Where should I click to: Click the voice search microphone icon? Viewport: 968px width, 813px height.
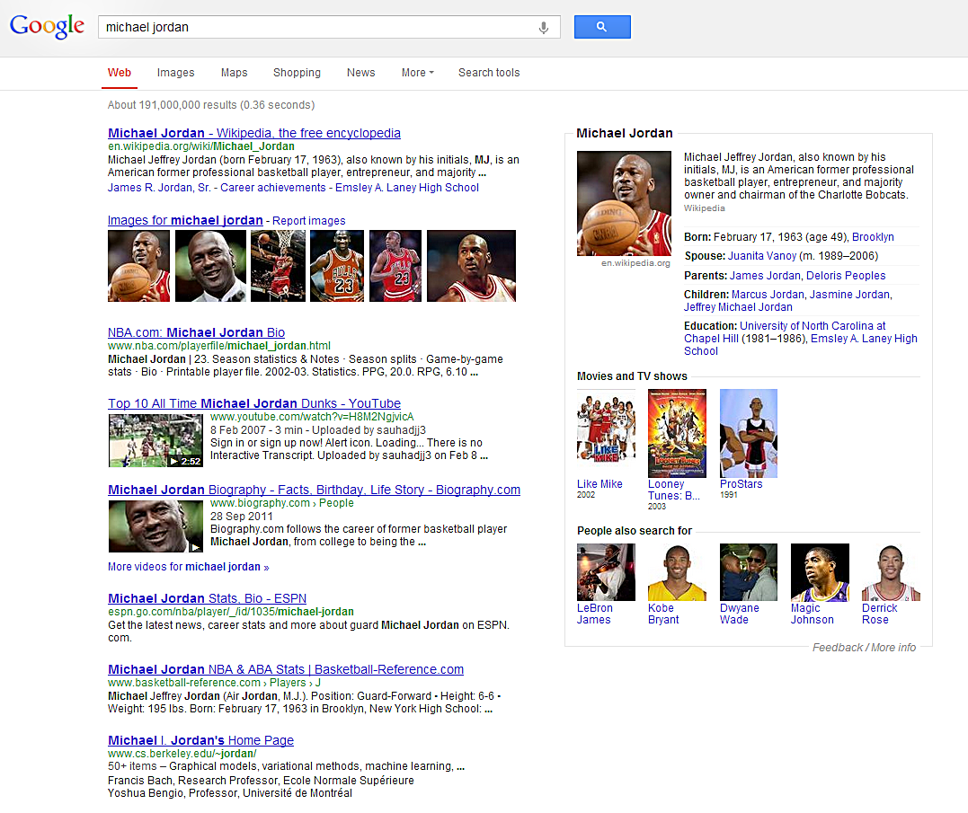tap(543, 28)
